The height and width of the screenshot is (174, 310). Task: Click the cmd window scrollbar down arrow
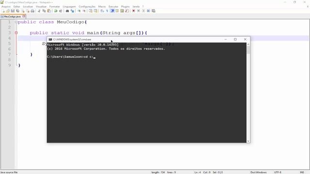(x=248, y=141)
